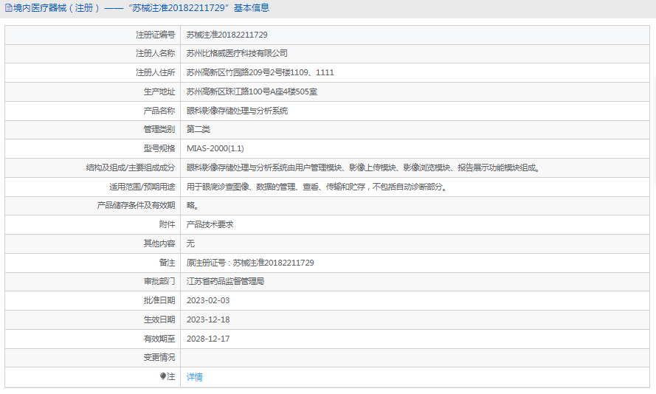Open the 详情 details link
The width and height of the screenshot is (656, 394).
point(194,377)
